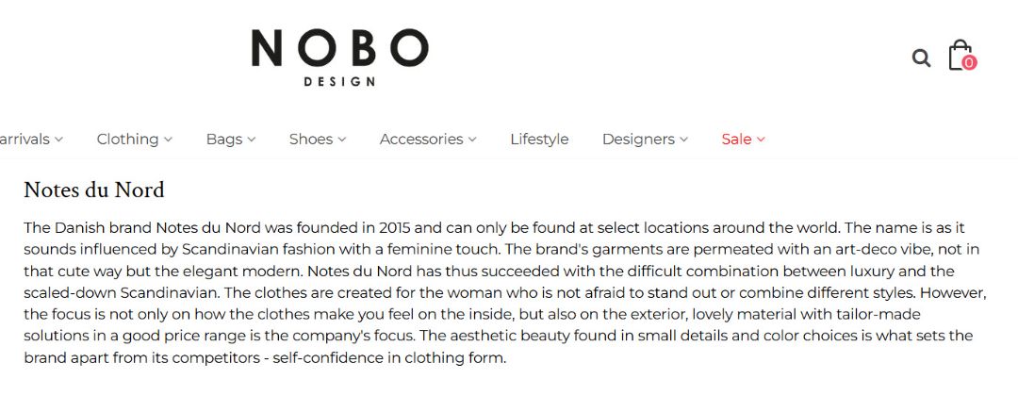Image resolution: width=1018 pixels, height=396 pixels.
Task: Open the Sale menu label
Action: point(736,140)
